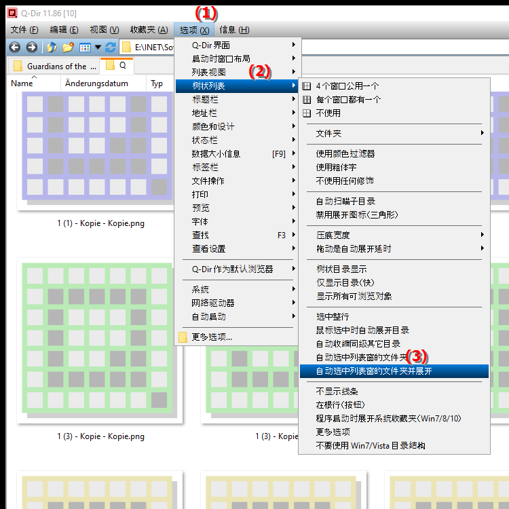The image size is (509, 509).
Task: Toggle 选中整行 option
Action: pyautogui.click(x=394, y=317)
